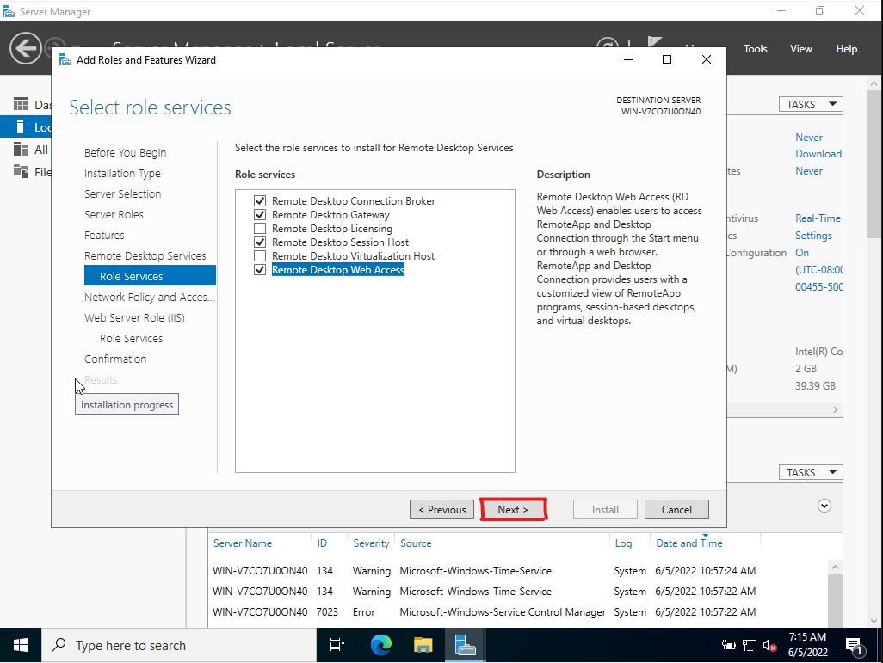The height and width of the screenshot is (663, 883).
Task: Click the Cancel button
Action: pos(676,509)
